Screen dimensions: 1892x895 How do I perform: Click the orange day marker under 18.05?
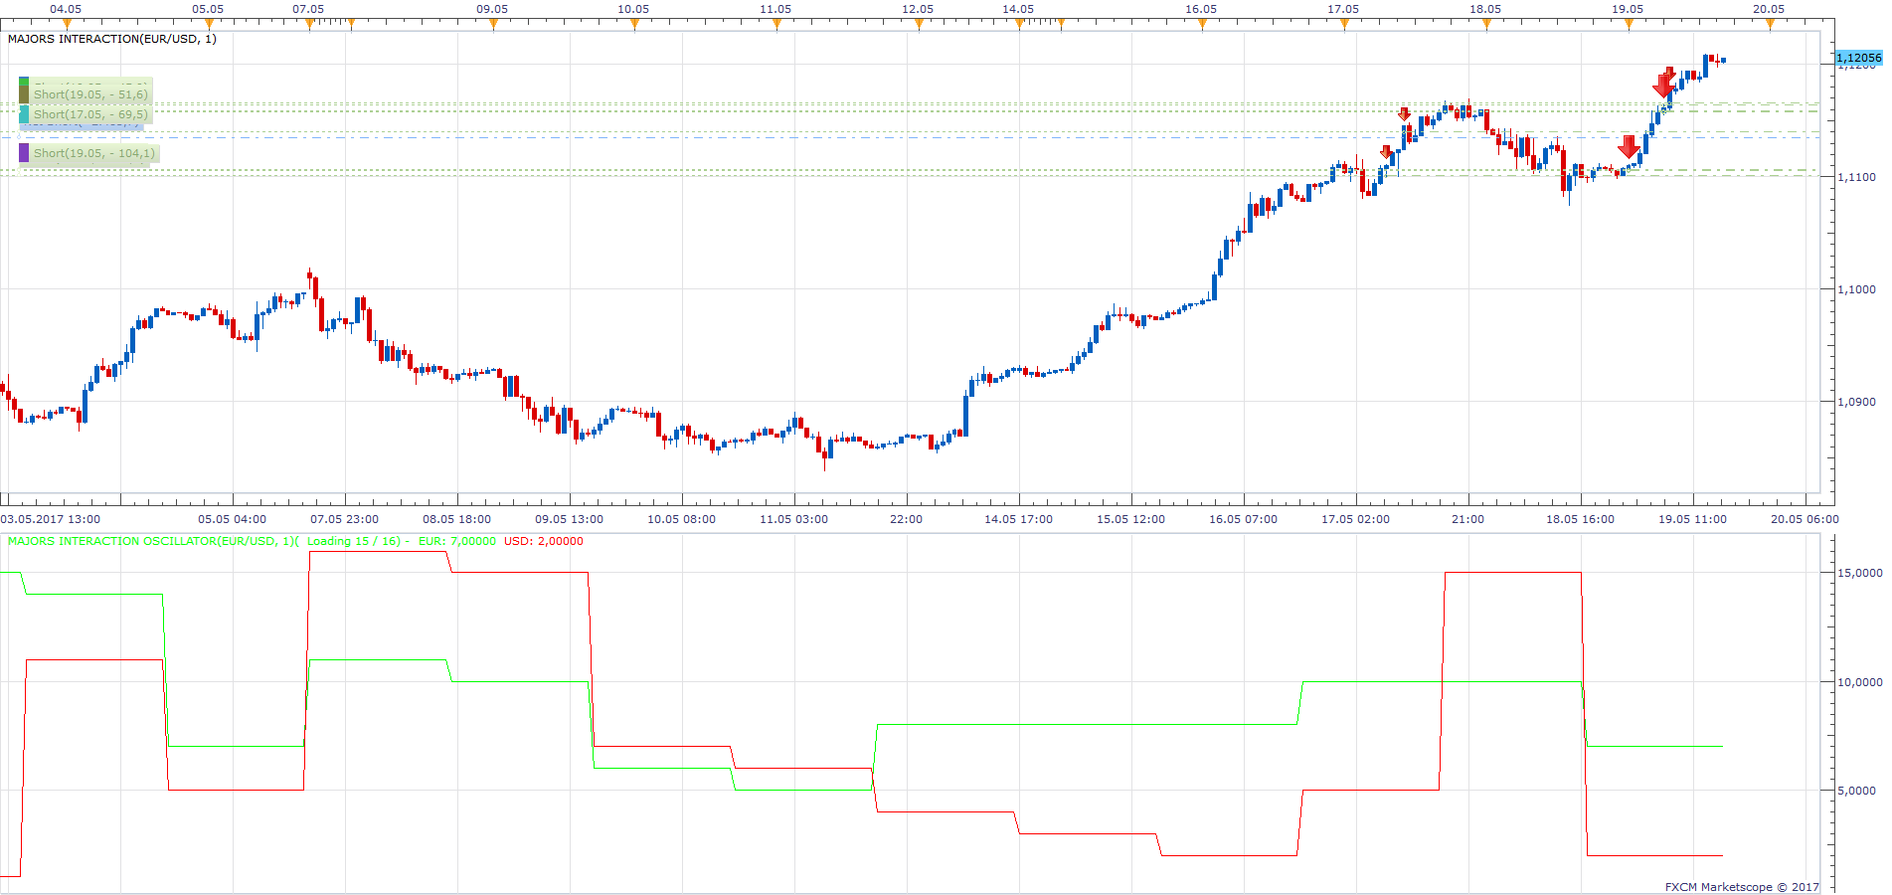point(1486,24)
